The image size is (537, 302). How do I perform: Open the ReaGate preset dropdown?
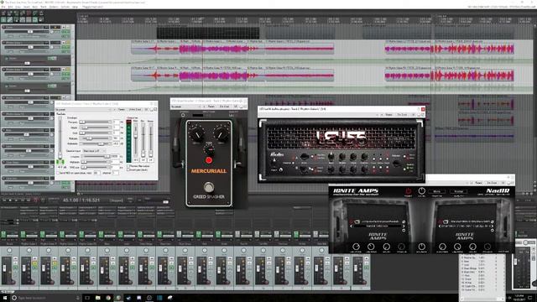tap(84, 110)
